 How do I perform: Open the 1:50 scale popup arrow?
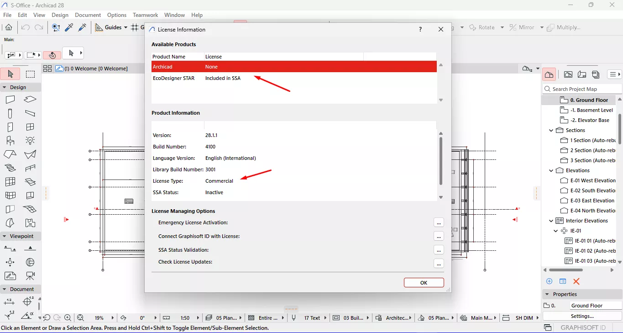198,318
